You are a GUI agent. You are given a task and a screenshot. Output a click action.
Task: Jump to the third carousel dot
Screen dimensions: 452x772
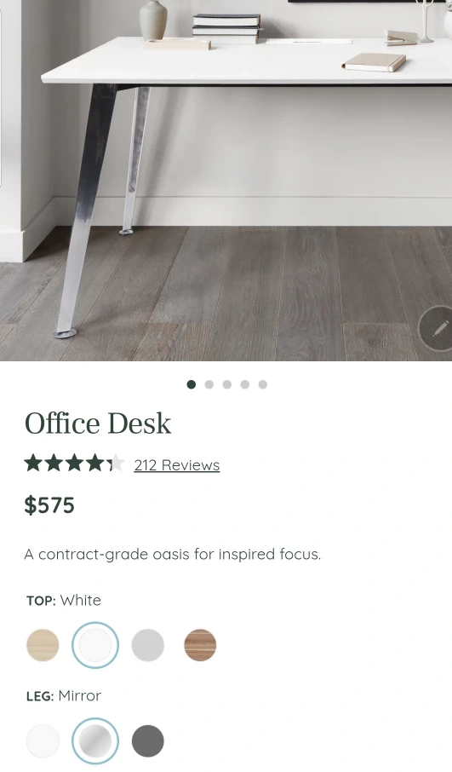coord(226,384)
